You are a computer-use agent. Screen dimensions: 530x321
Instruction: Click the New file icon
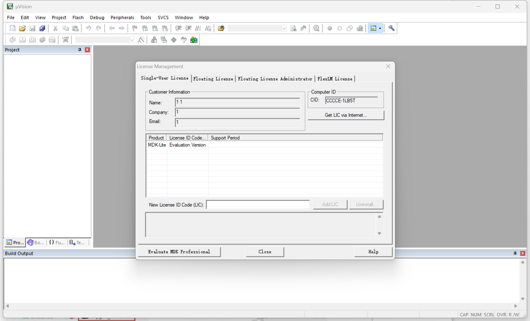point(12,28)
